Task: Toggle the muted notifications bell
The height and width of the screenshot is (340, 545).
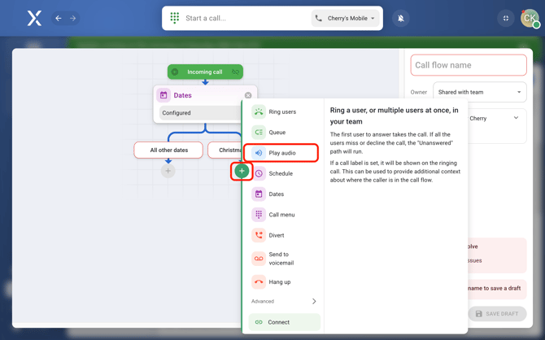Action: pyautogui.click(x=401, y=18)
